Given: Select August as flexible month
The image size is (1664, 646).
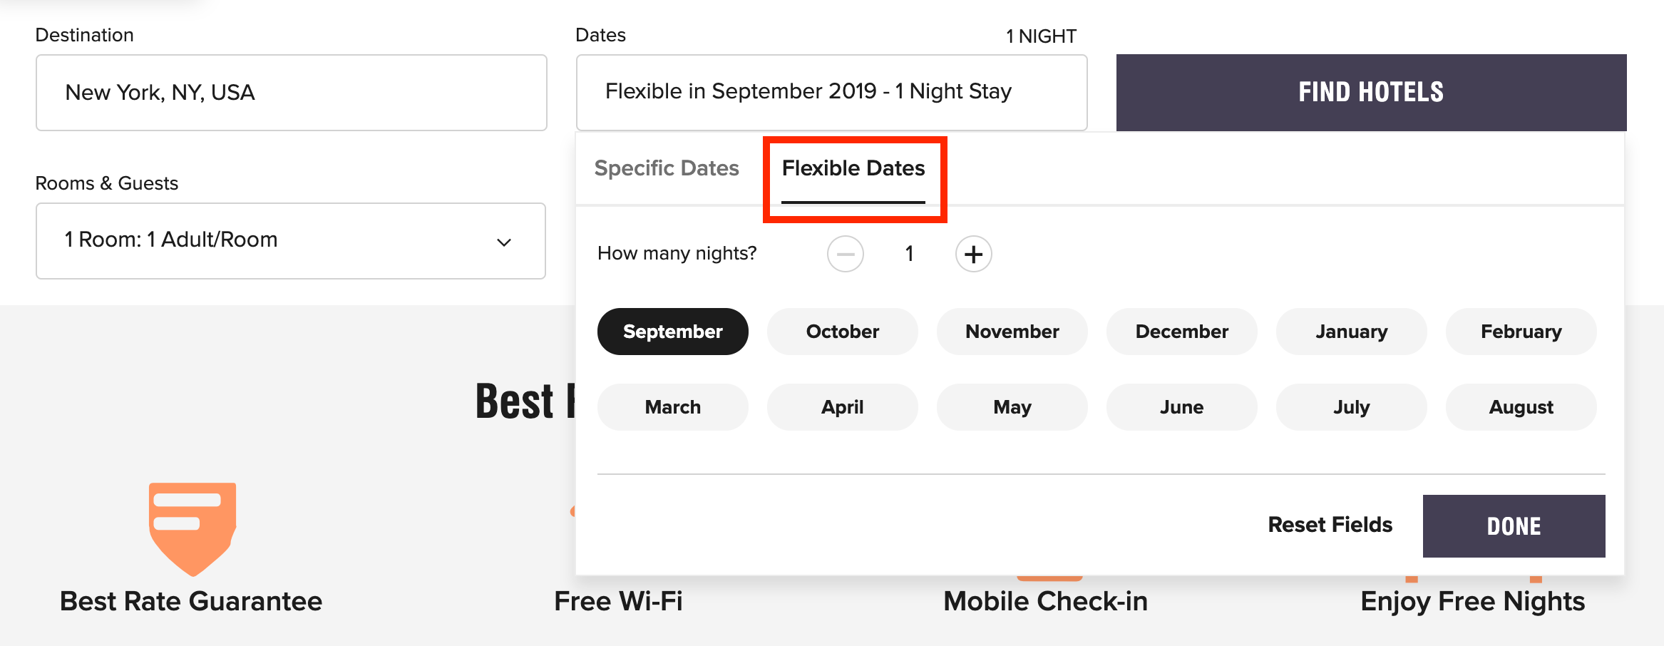Looking at the screenshot, I should (x=1521, y=407).
